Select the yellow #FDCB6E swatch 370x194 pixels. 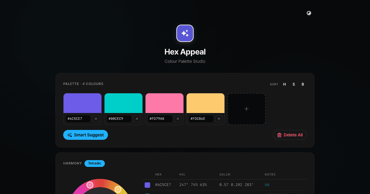205,103
